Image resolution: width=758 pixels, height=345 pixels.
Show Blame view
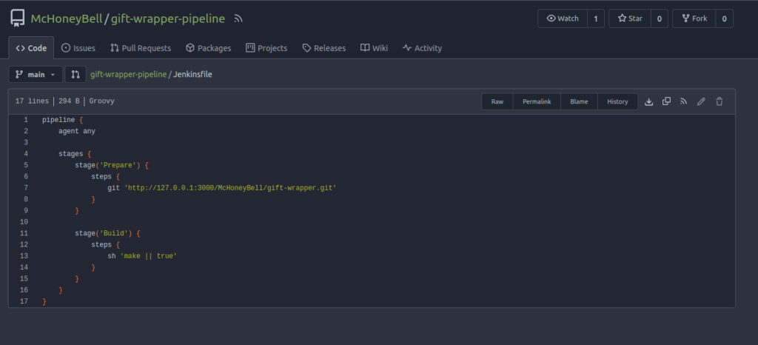point(579,101)
